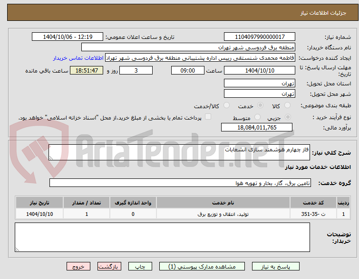Select the متوسط purchase type radio
Image resolution: width=359 pixels, height=279 pixels.
tap(257, 117)
